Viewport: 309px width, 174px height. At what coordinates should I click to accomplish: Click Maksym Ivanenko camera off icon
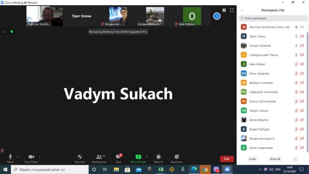[x=302, y=83]
